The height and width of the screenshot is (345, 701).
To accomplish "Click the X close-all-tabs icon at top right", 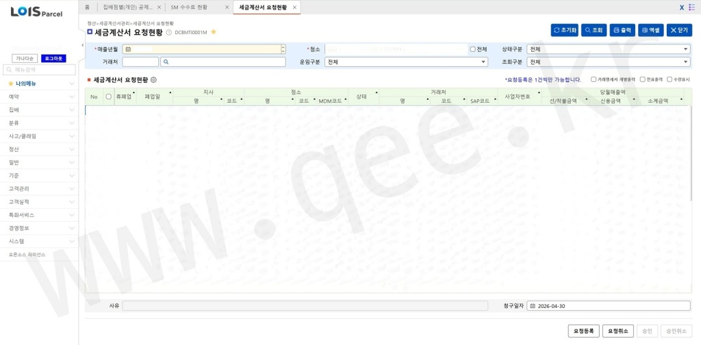I will 682,8.
